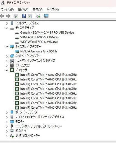Click the 記憶域コントローラー category icon
The width and height of the screenshot is (116, 143).
[12, 136]
